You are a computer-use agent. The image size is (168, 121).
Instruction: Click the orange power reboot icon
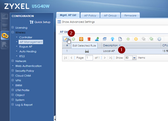[81, 39]
